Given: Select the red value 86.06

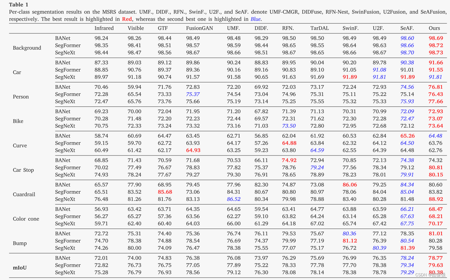Looking at the screenshot, I should [x=350, y=185].
